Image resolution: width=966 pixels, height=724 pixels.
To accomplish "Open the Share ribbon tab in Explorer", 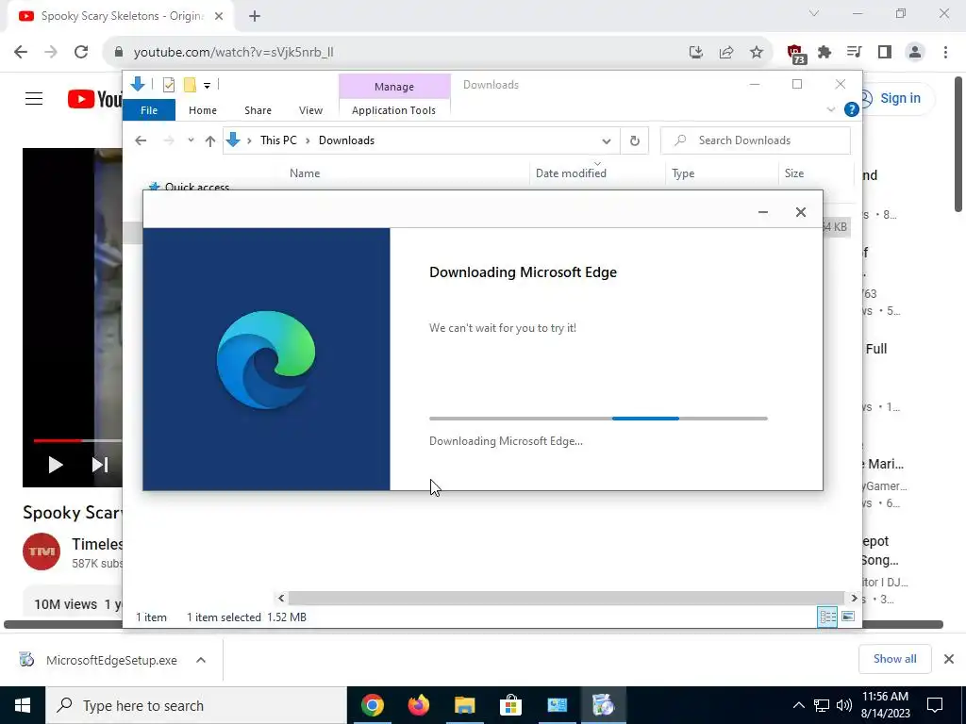I will click(x=258, y=110).
